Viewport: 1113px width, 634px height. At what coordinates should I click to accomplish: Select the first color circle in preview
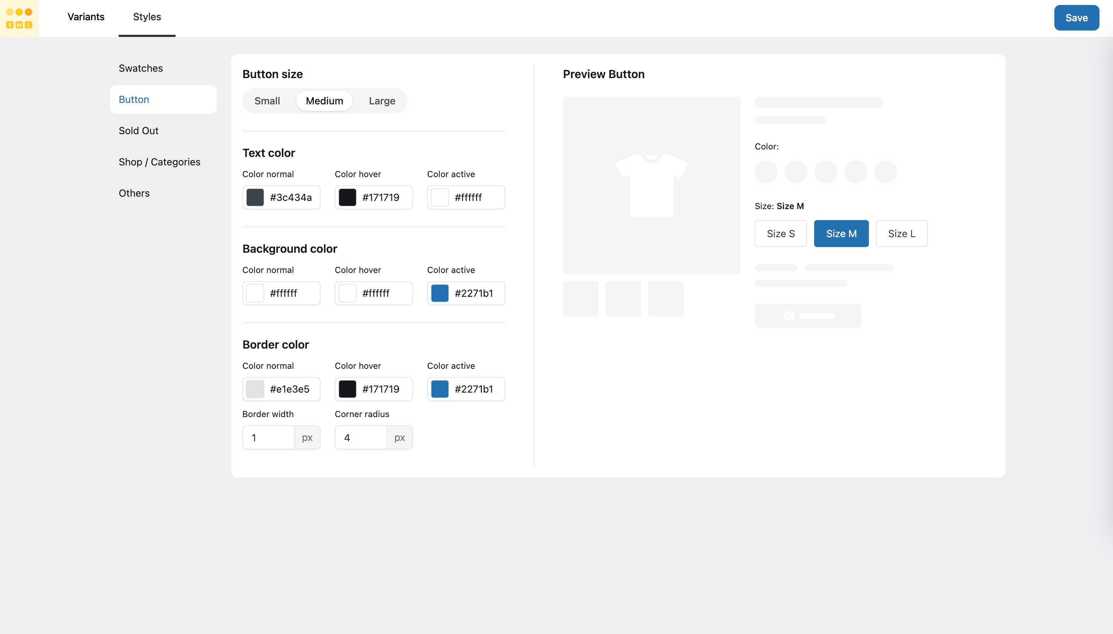766,171
